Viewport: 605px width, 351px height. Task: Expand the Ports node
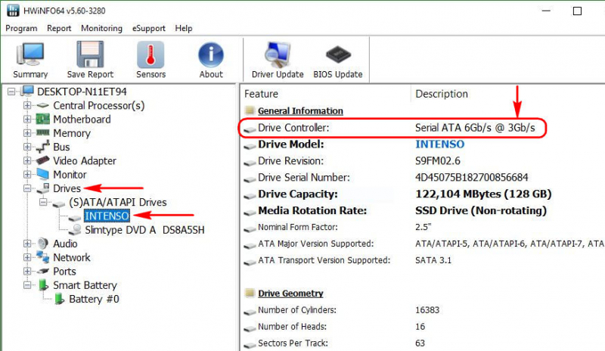[27, 272]
